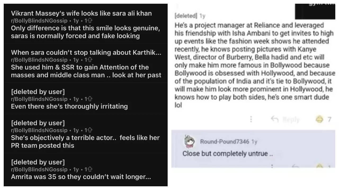The height and width of the screenshot is (190, 339).
Task: Select the "Close but completely untrue" reply
Action: pos(228,154)
